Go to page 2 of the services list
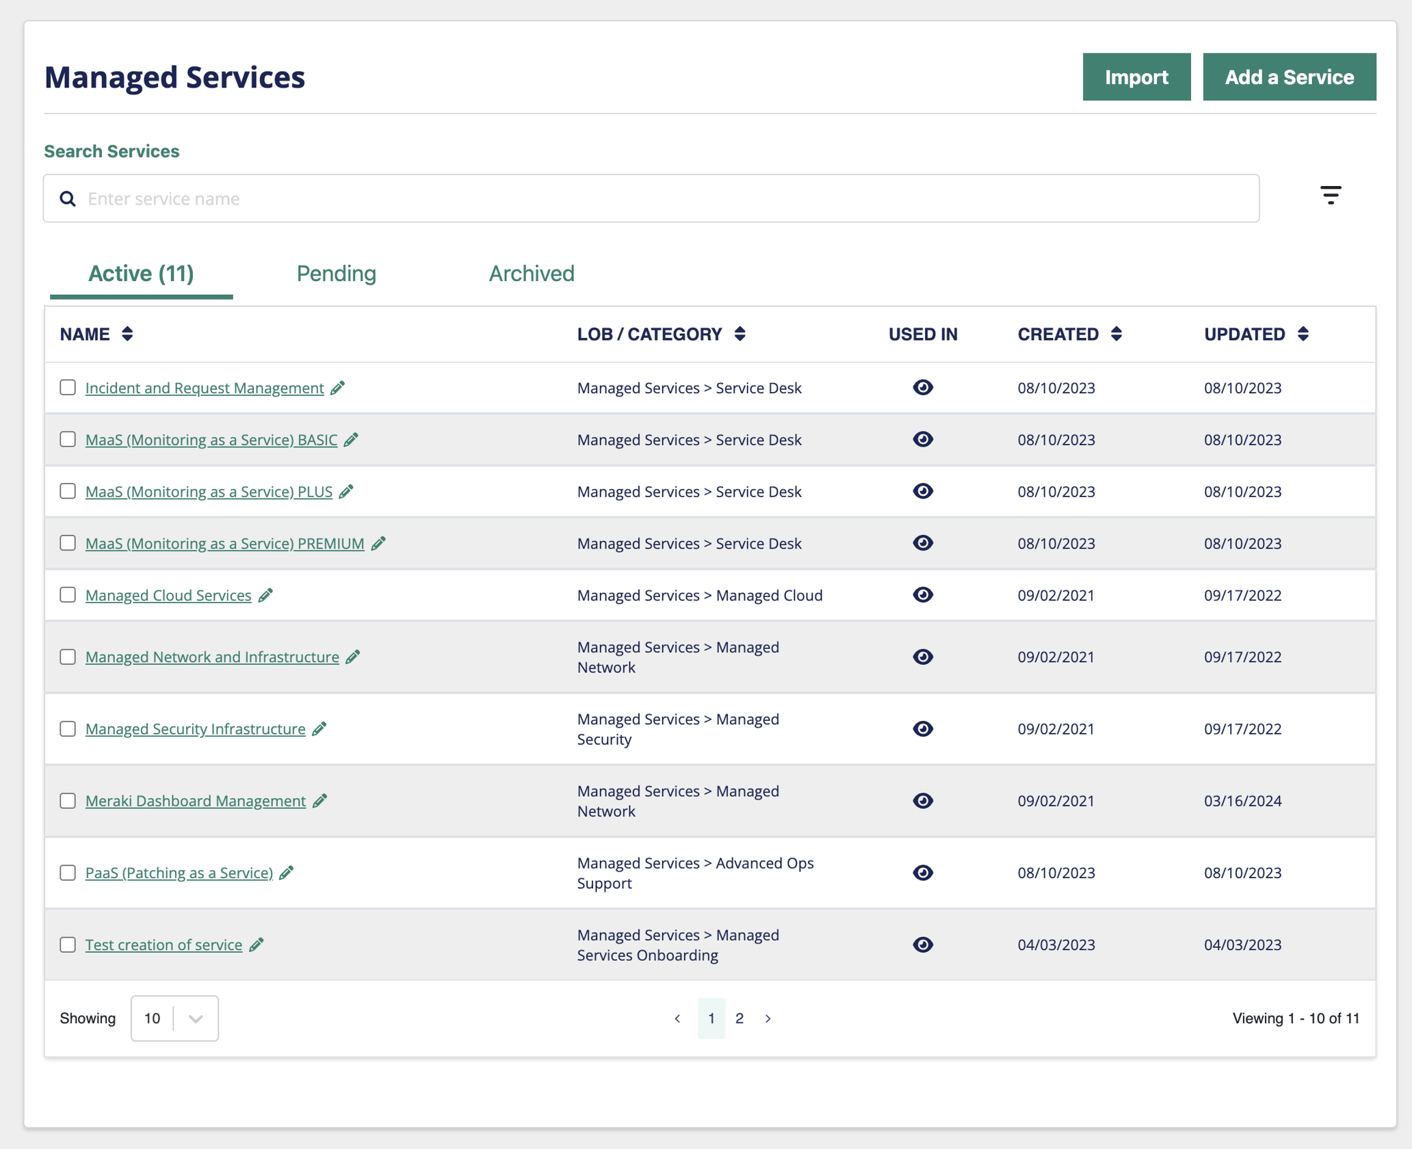 pos(740,1018)
